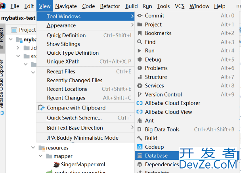Click the IntelliJ IDEA logo icon
Image resolution: width=241 pixels, height=173 pixels.
point(3,6)
